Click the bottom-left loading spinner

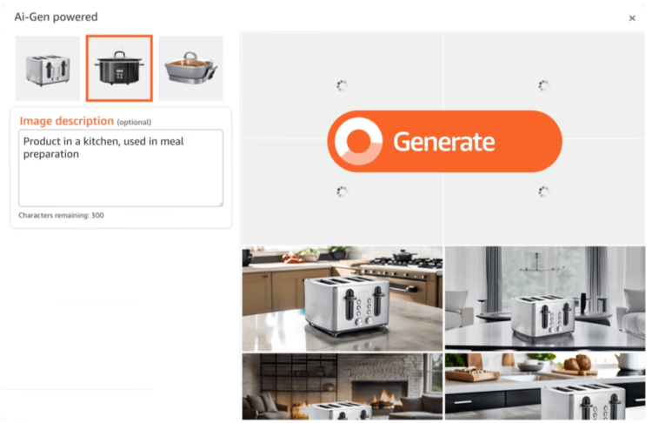(342, 191)
